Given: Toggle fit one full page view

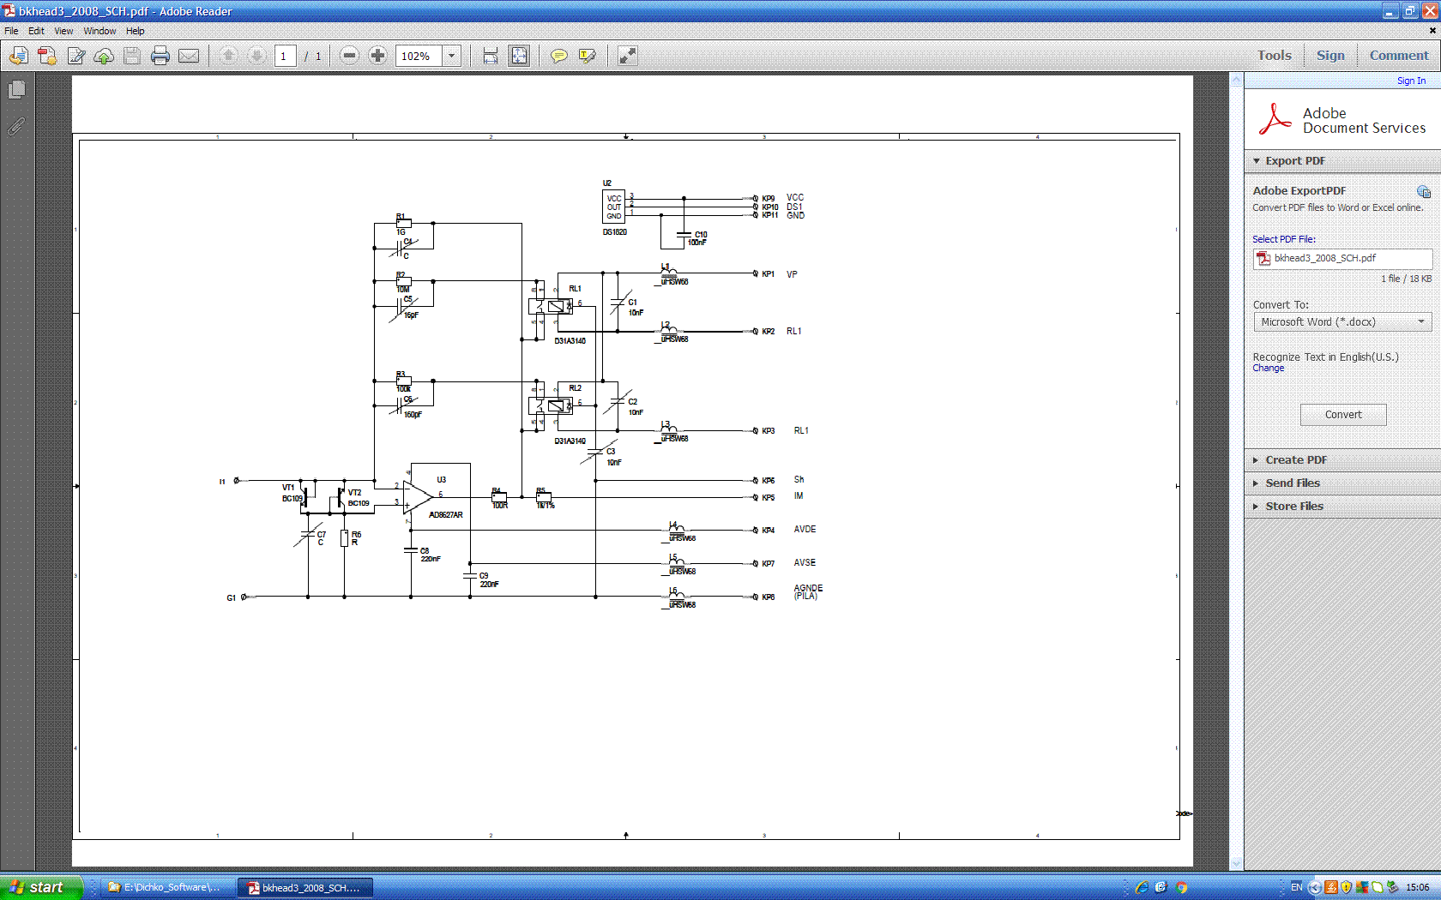Looking at the screenshot, I should tap(519, 57).
